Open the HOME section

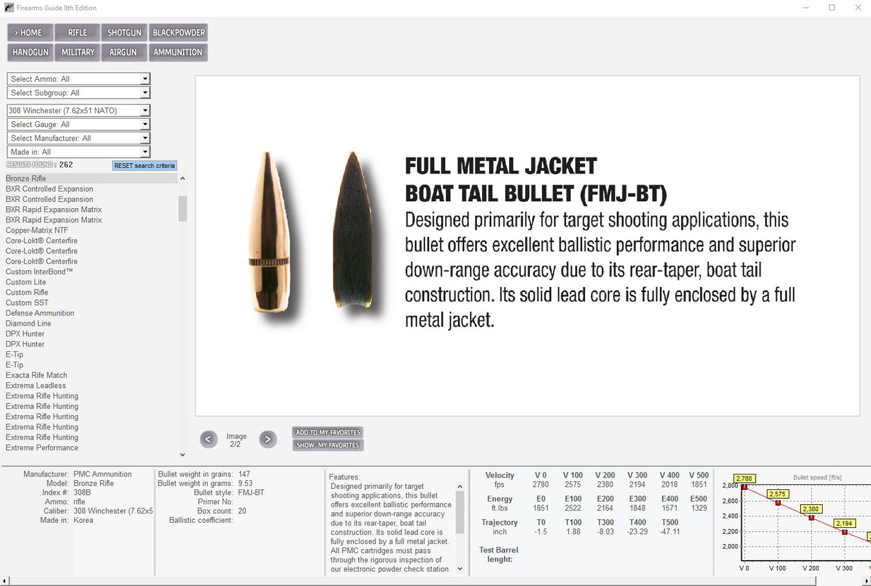(30, 32)
